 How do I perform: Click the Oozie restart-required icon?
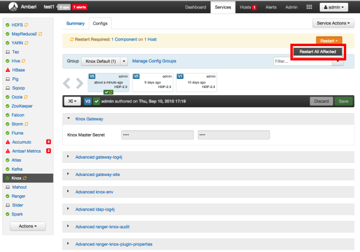click(x=26, y=97)
